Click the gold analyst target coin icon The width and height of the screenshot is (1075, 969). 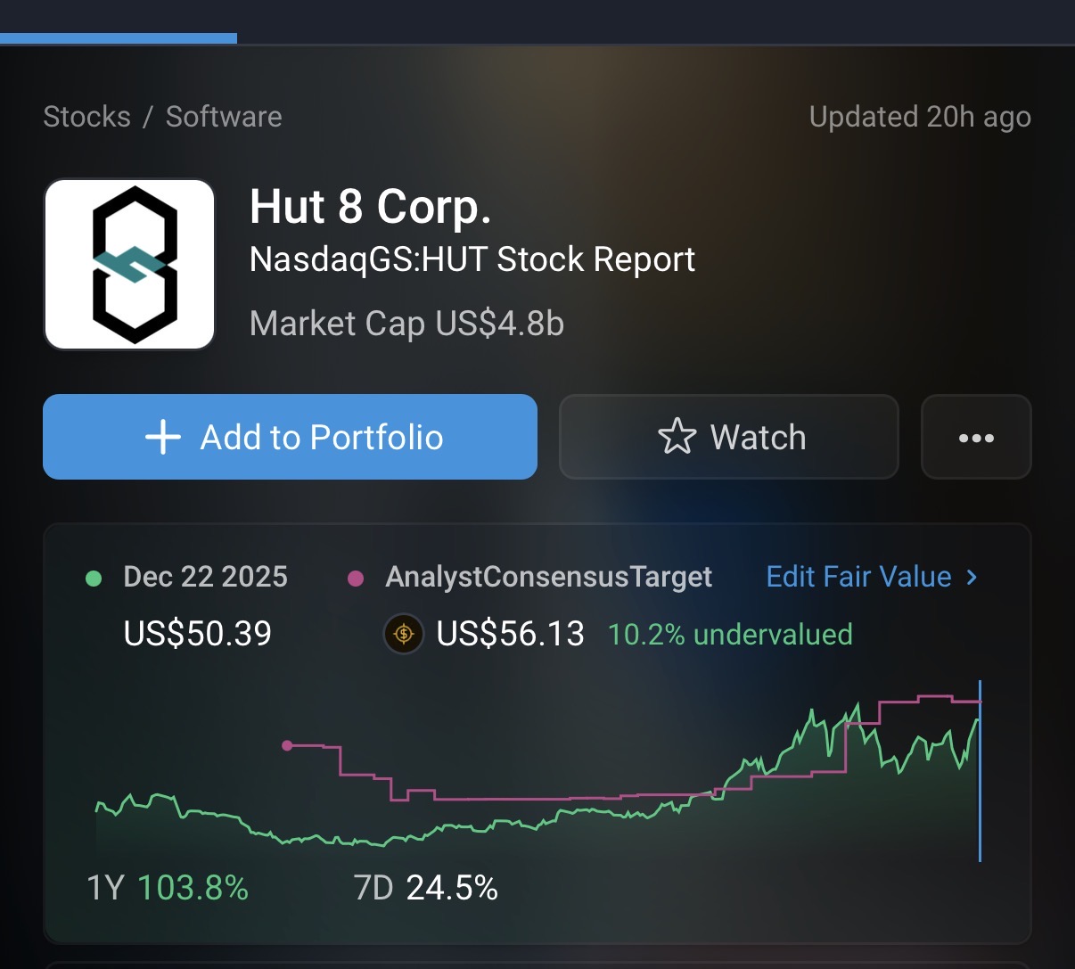[x=403, y=635]
